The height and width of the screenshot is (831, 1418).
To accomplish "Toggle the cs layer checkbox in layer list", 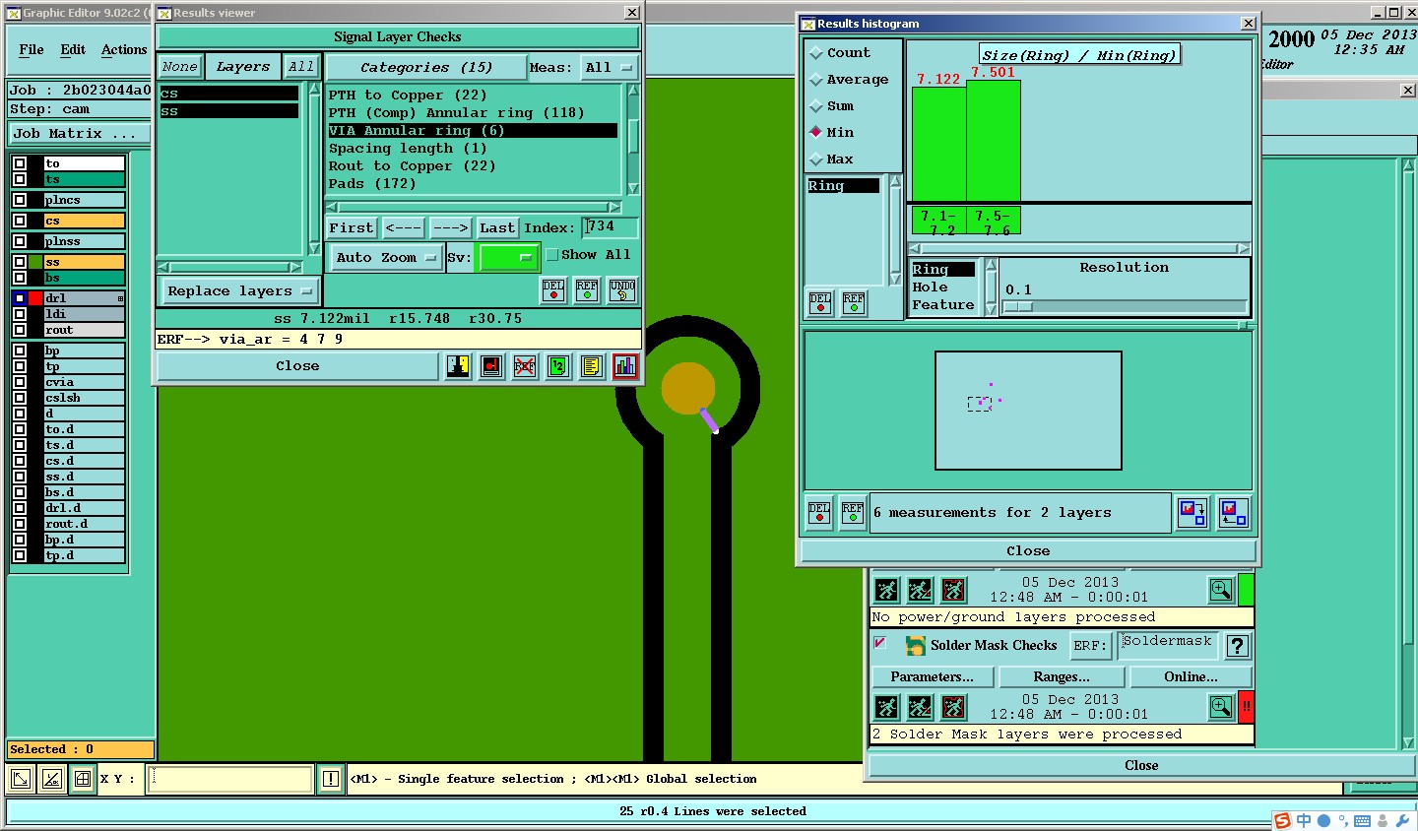I will [20, 221].
